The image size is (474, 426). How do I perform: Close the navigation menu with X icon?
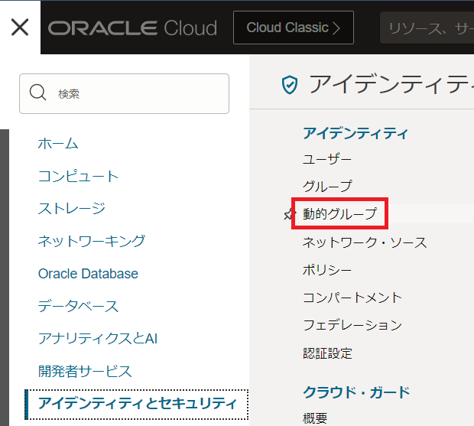click(x=20, y=28)
